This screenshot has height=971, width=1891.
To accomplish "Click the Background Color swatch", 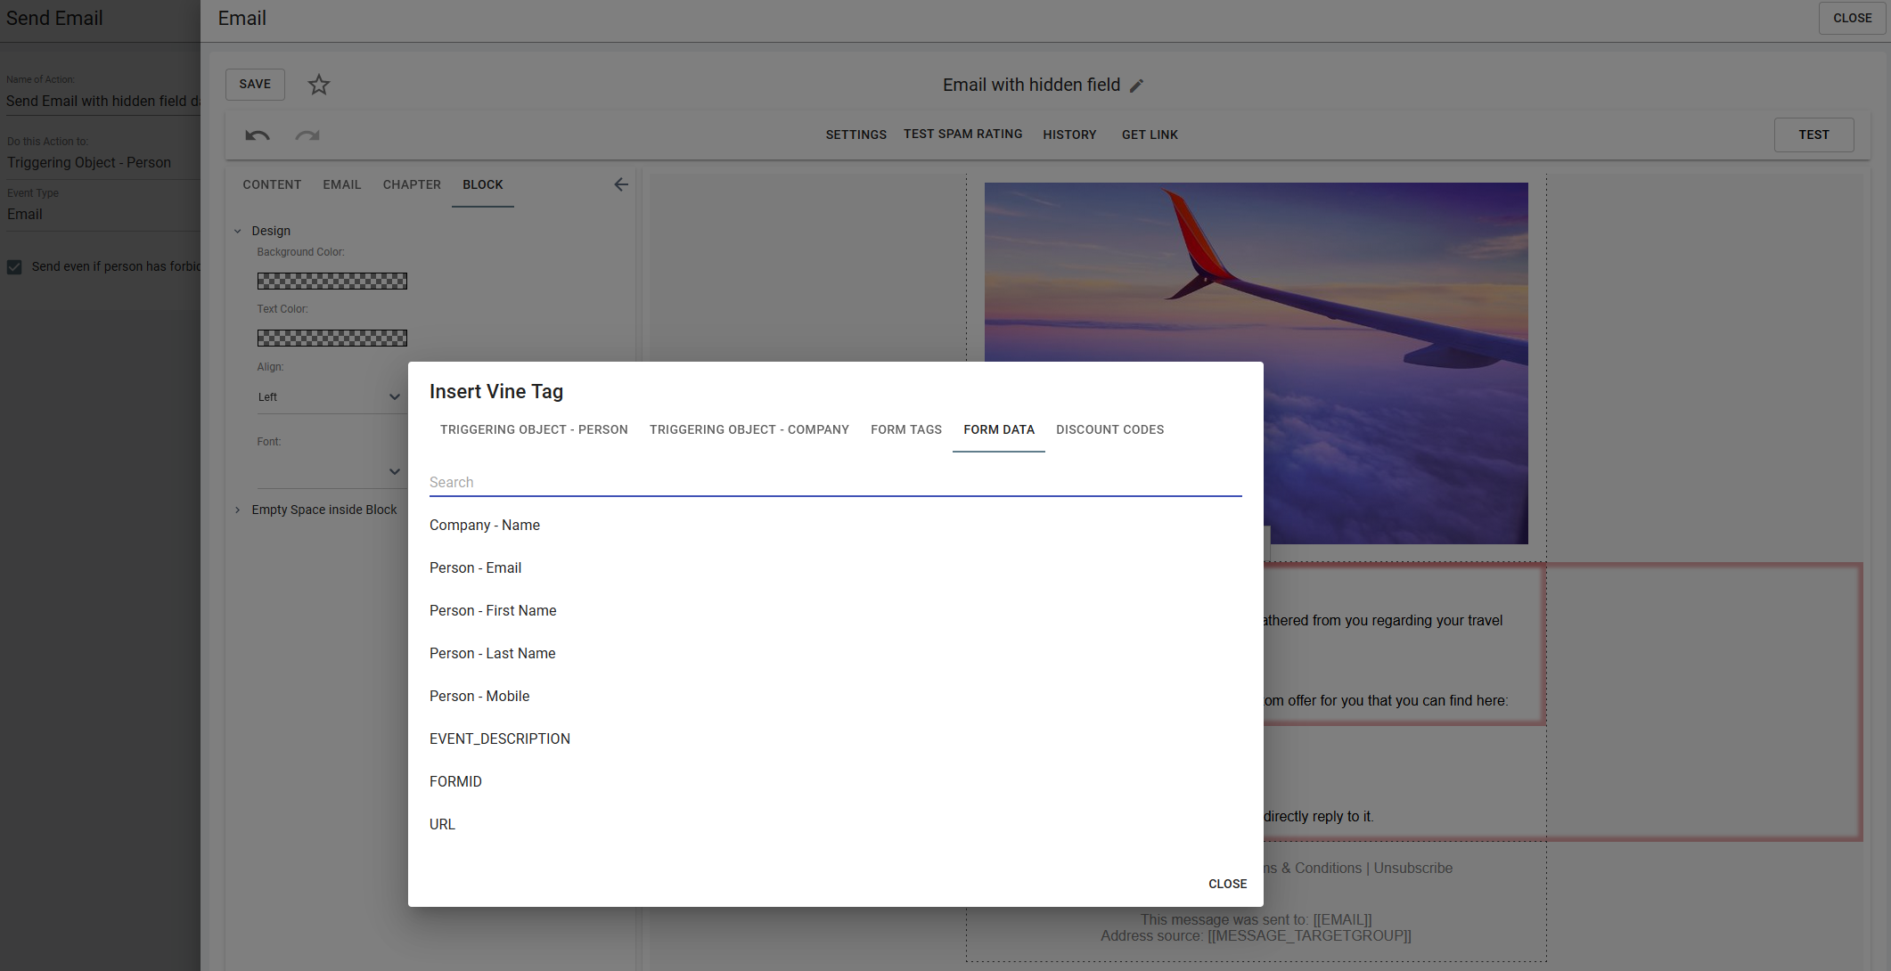I will (x=332, y=282).
